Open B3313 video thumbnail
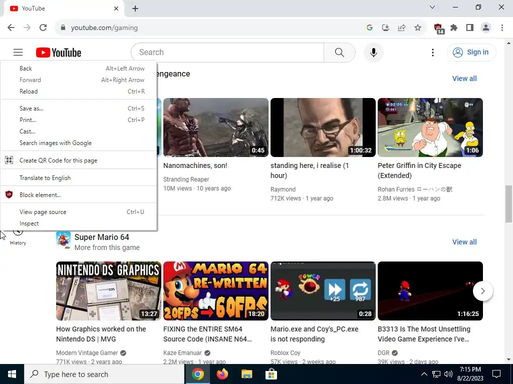 (430, 291)
